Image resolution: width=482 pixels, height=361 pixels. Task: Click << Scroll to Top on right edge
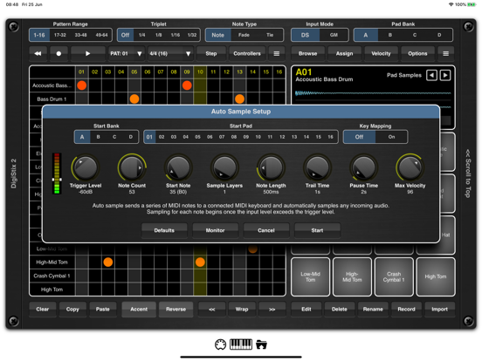468,174
